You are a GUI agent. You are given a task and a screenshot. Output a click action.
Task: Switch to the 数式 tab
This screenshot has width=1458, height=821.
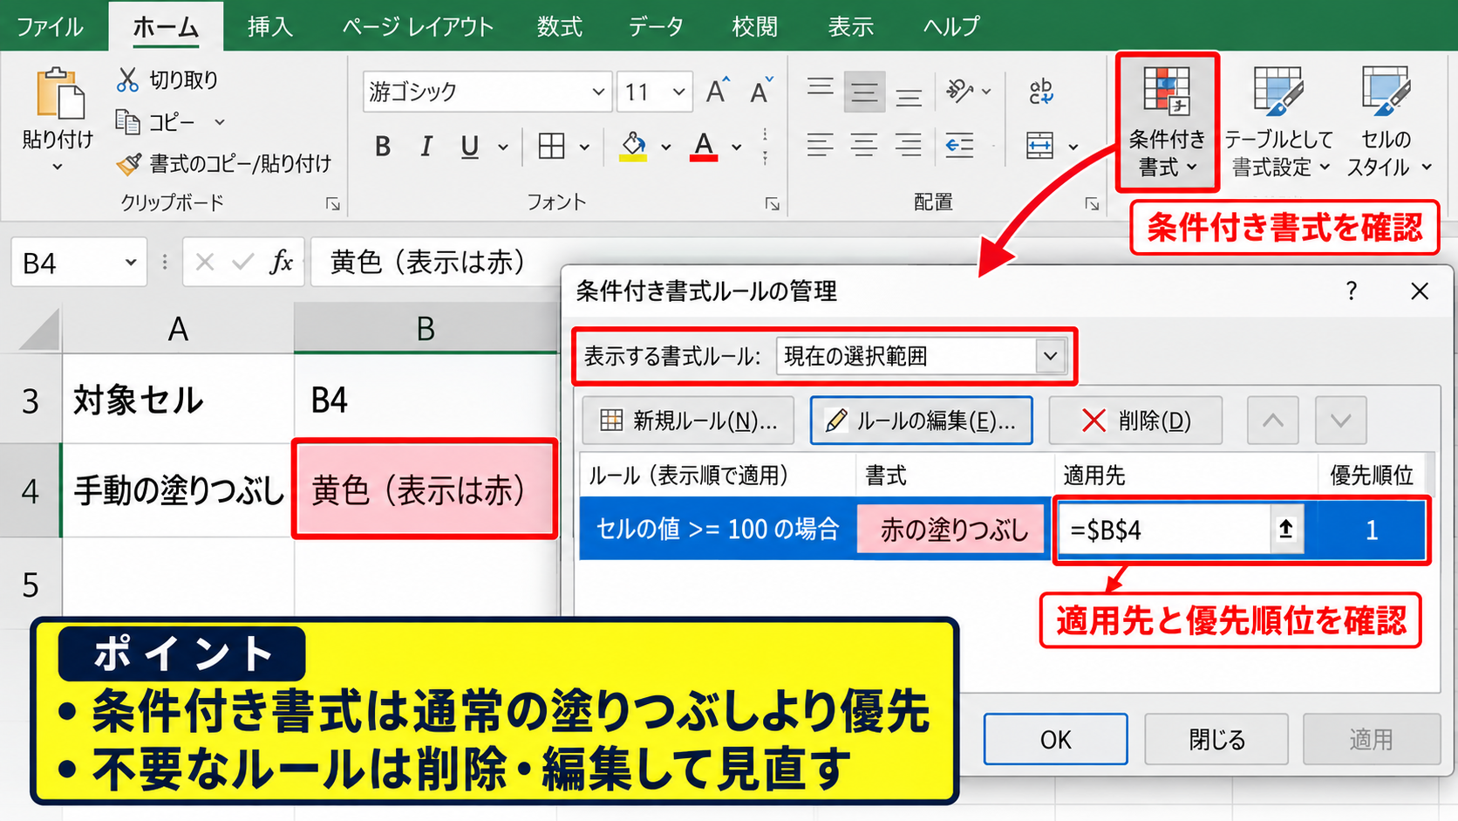click(x=559, y=26)
